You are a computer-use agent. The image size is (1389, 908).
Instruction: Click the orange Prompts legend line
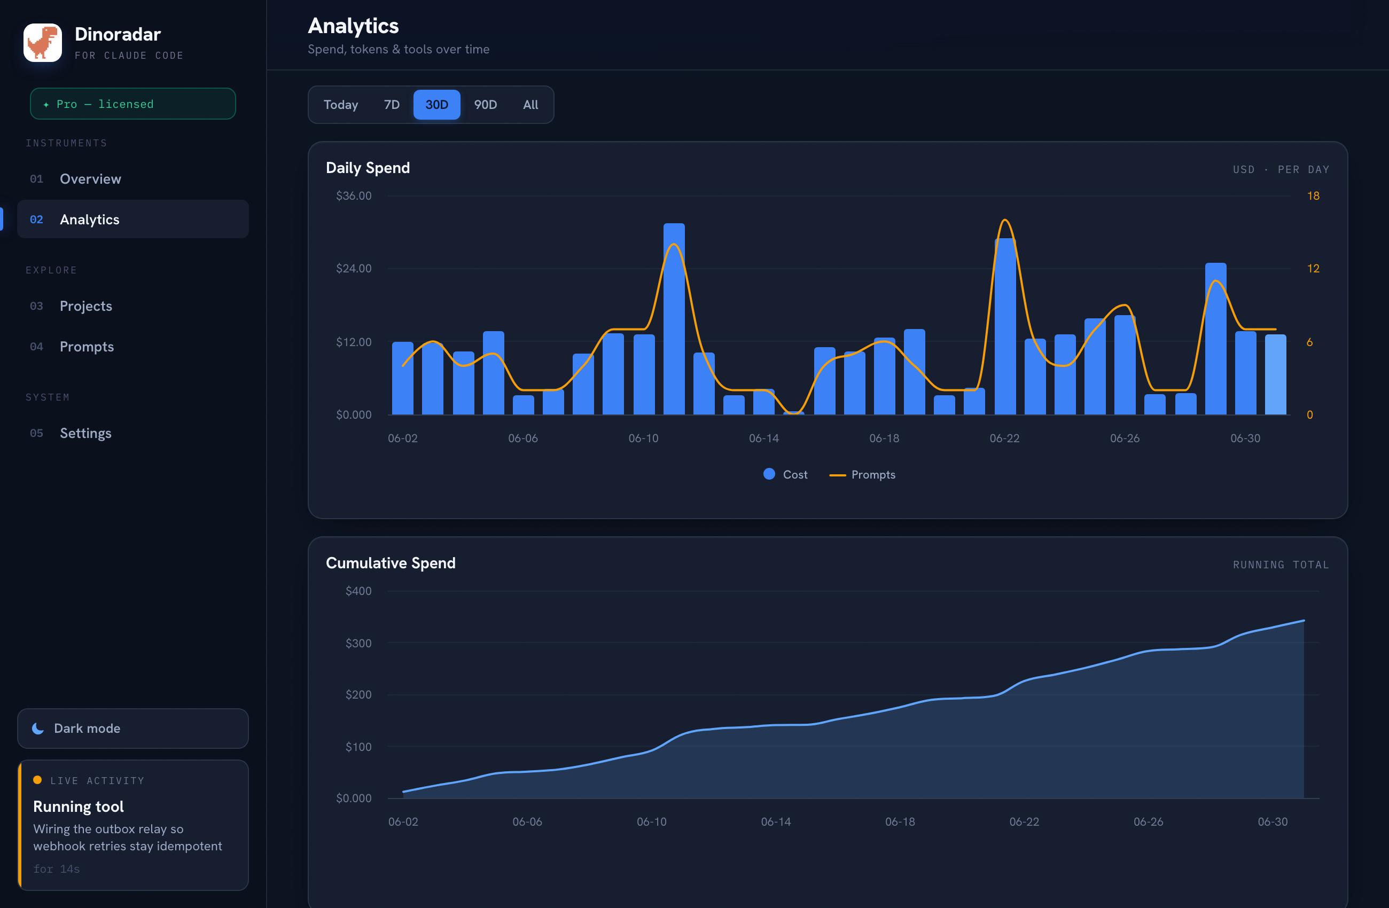838,475
